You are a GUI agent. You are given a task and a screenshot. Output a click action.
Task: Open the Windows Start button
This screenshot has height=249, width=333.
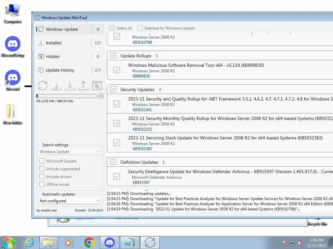[x=8, y=243]
